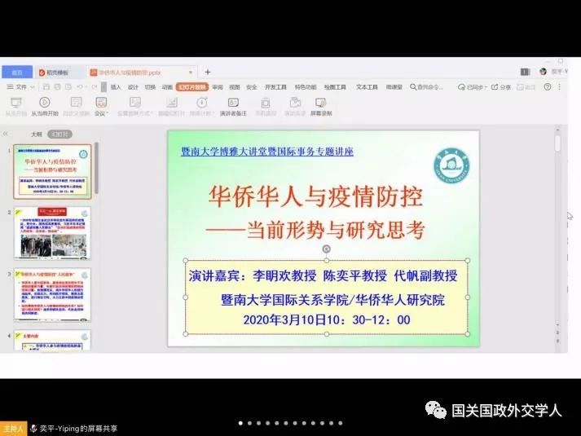Click the 隐藏幻灯片 hide slide icon
581x436 pixels.
(x=172, y=102)
